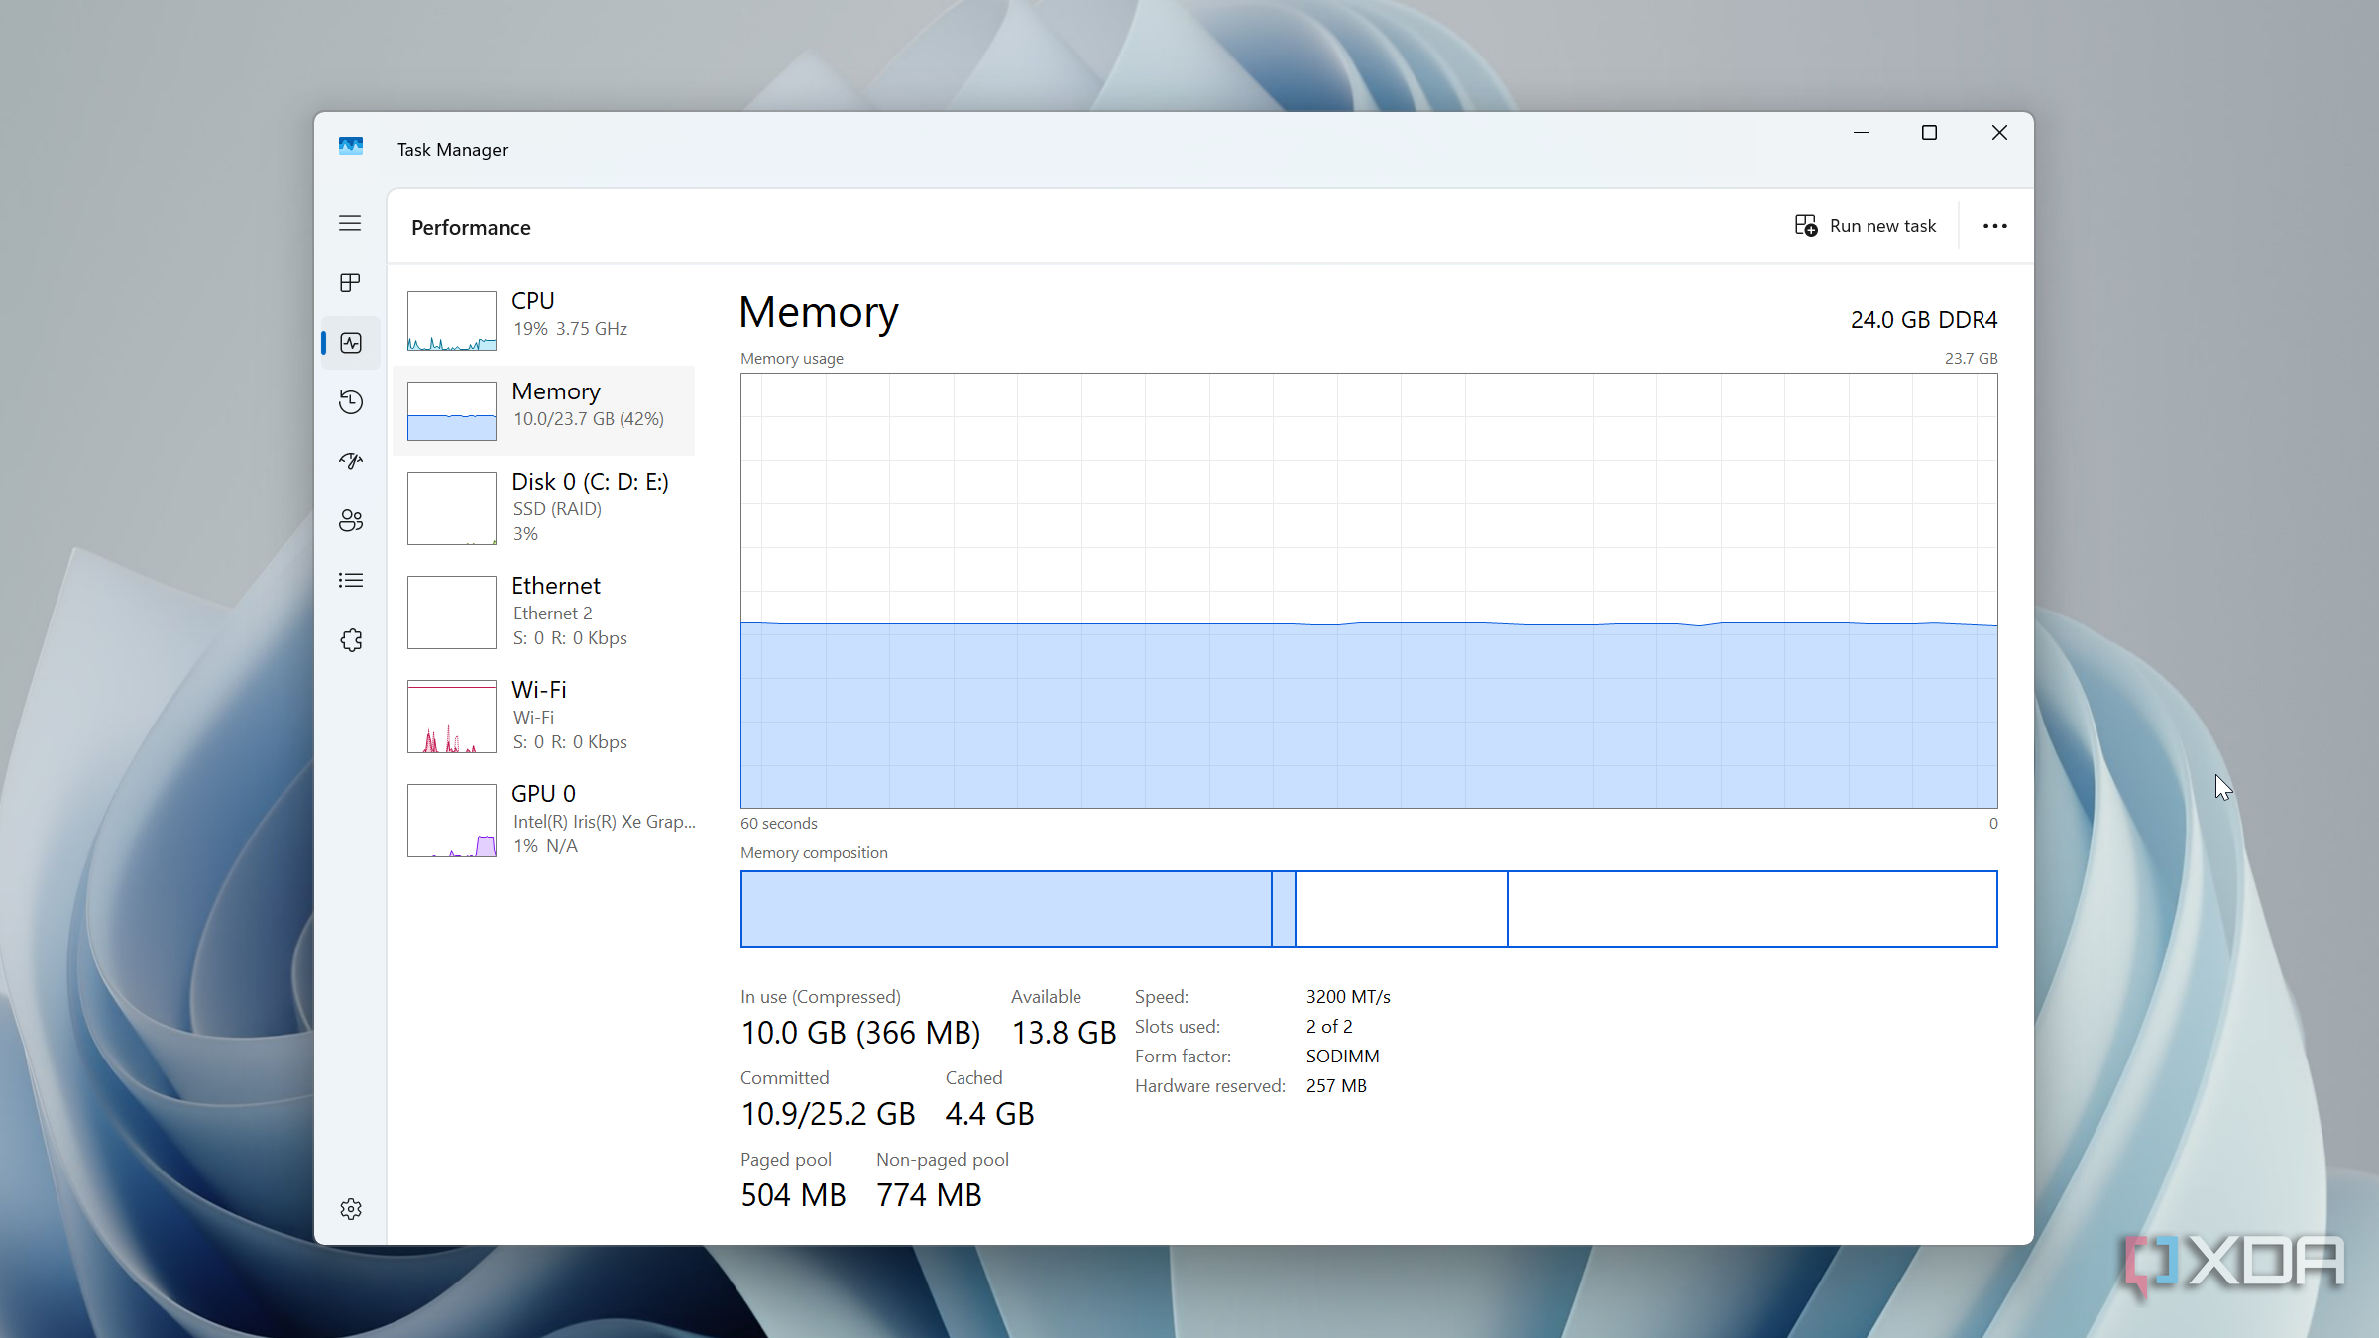Click the '10.0 GB (366 MB)' in-use value
The height and width of the screenshot is (1338, 2379).
pos(860,1033)
